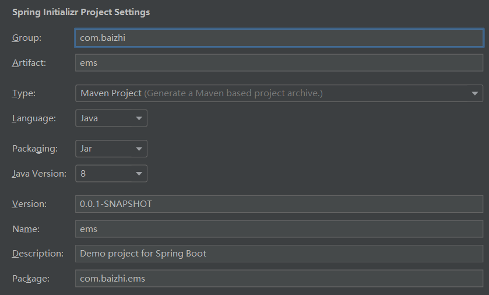The height and width of the screenshot is (295, 489).
Task: Focus the Name text field
Action: (x=279, y=229)
